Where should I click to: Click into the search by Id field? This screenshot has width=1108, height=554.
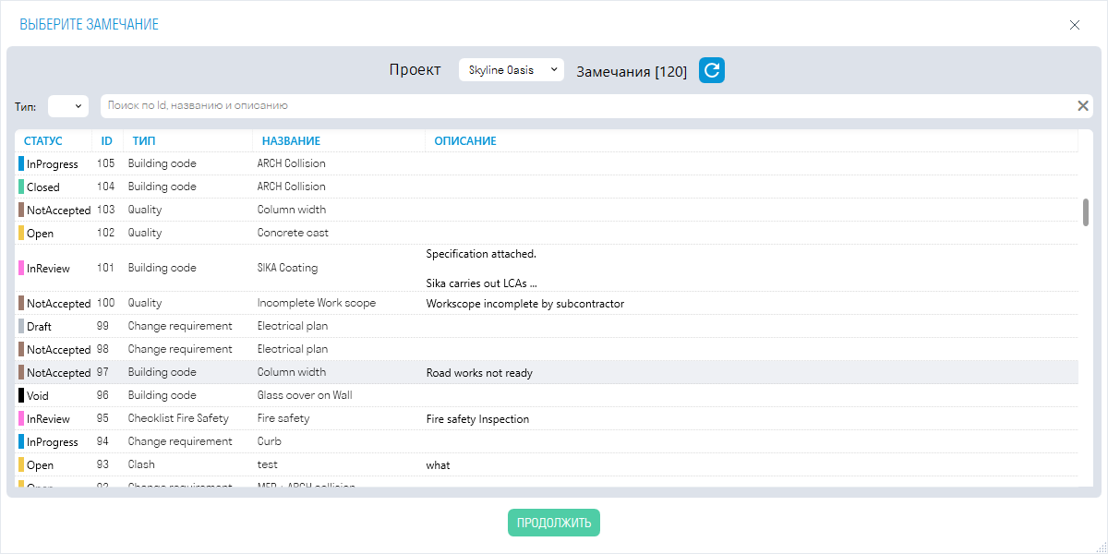[x=587, y=106]
